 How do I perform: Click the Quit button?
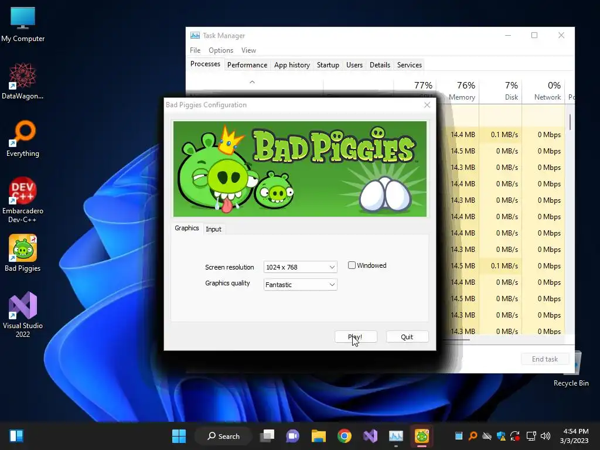pos(407,337)
